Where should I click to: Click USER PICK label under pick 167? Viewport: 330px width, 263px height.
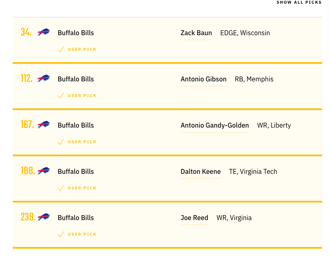pyautogui.click(x=82, y=142)
